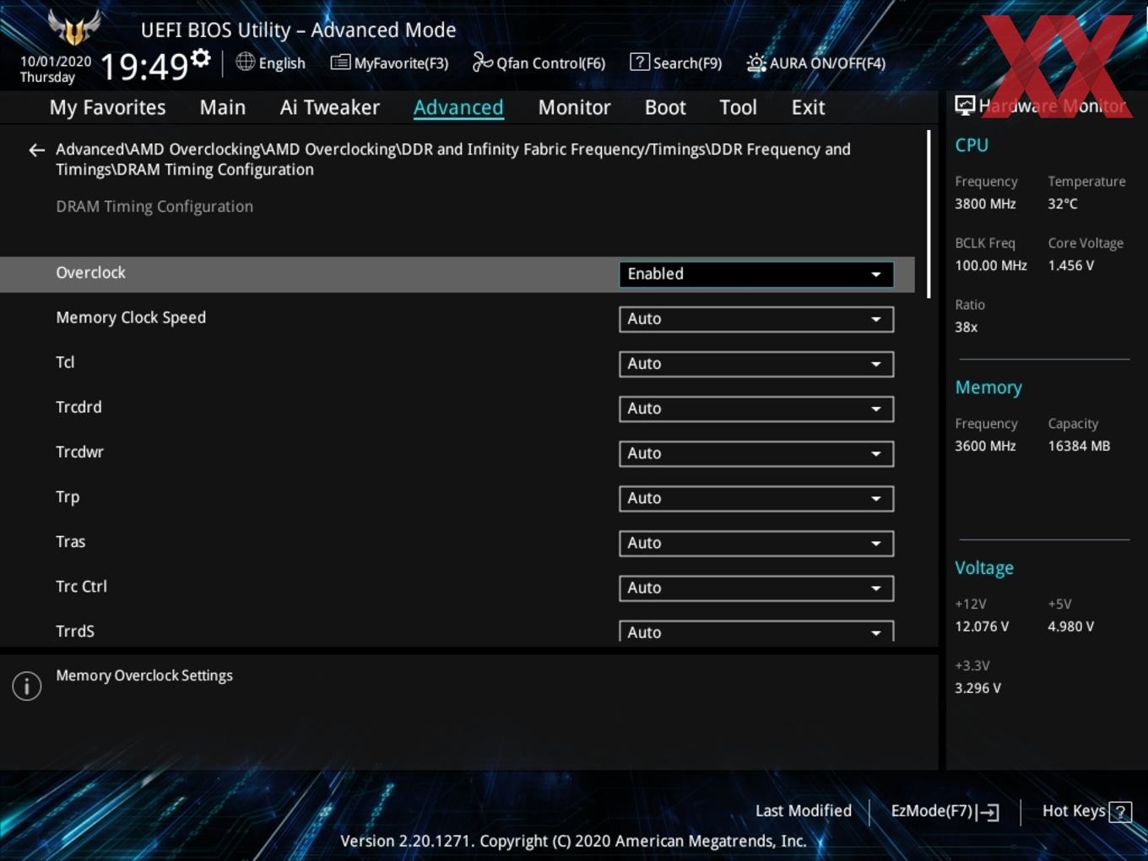Click the CPU frequency value 3800 MHz
The image size is (1148, 861).
pos(985,203)
